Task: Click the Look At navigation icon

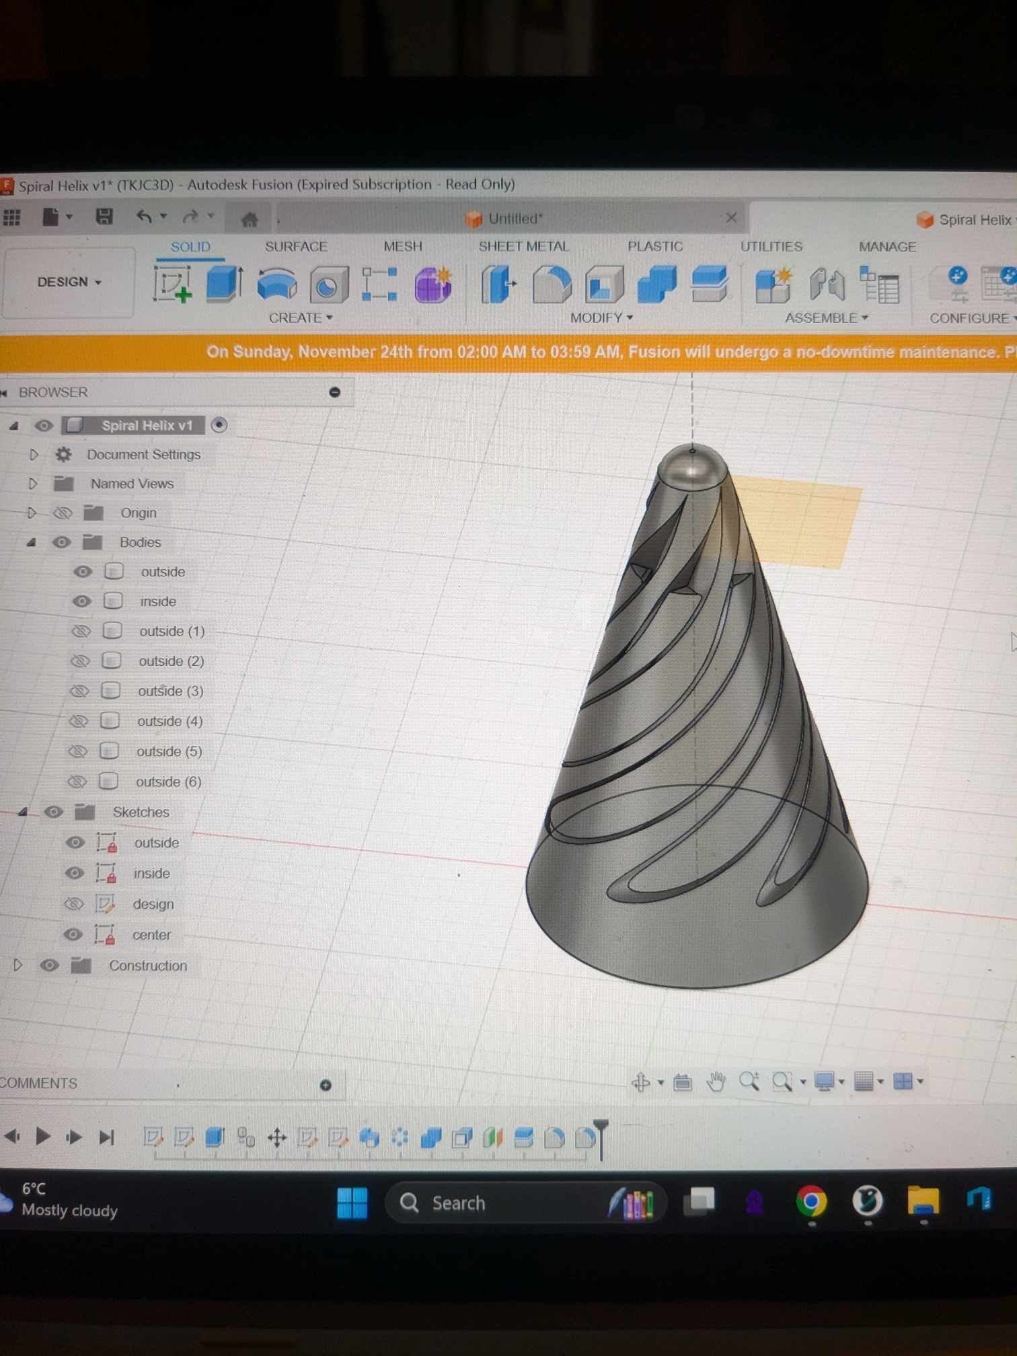Action: tap(683, 1082)
